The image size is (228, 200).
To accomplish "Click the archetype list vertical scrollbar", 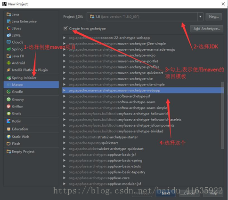I will tap(222, 115).
